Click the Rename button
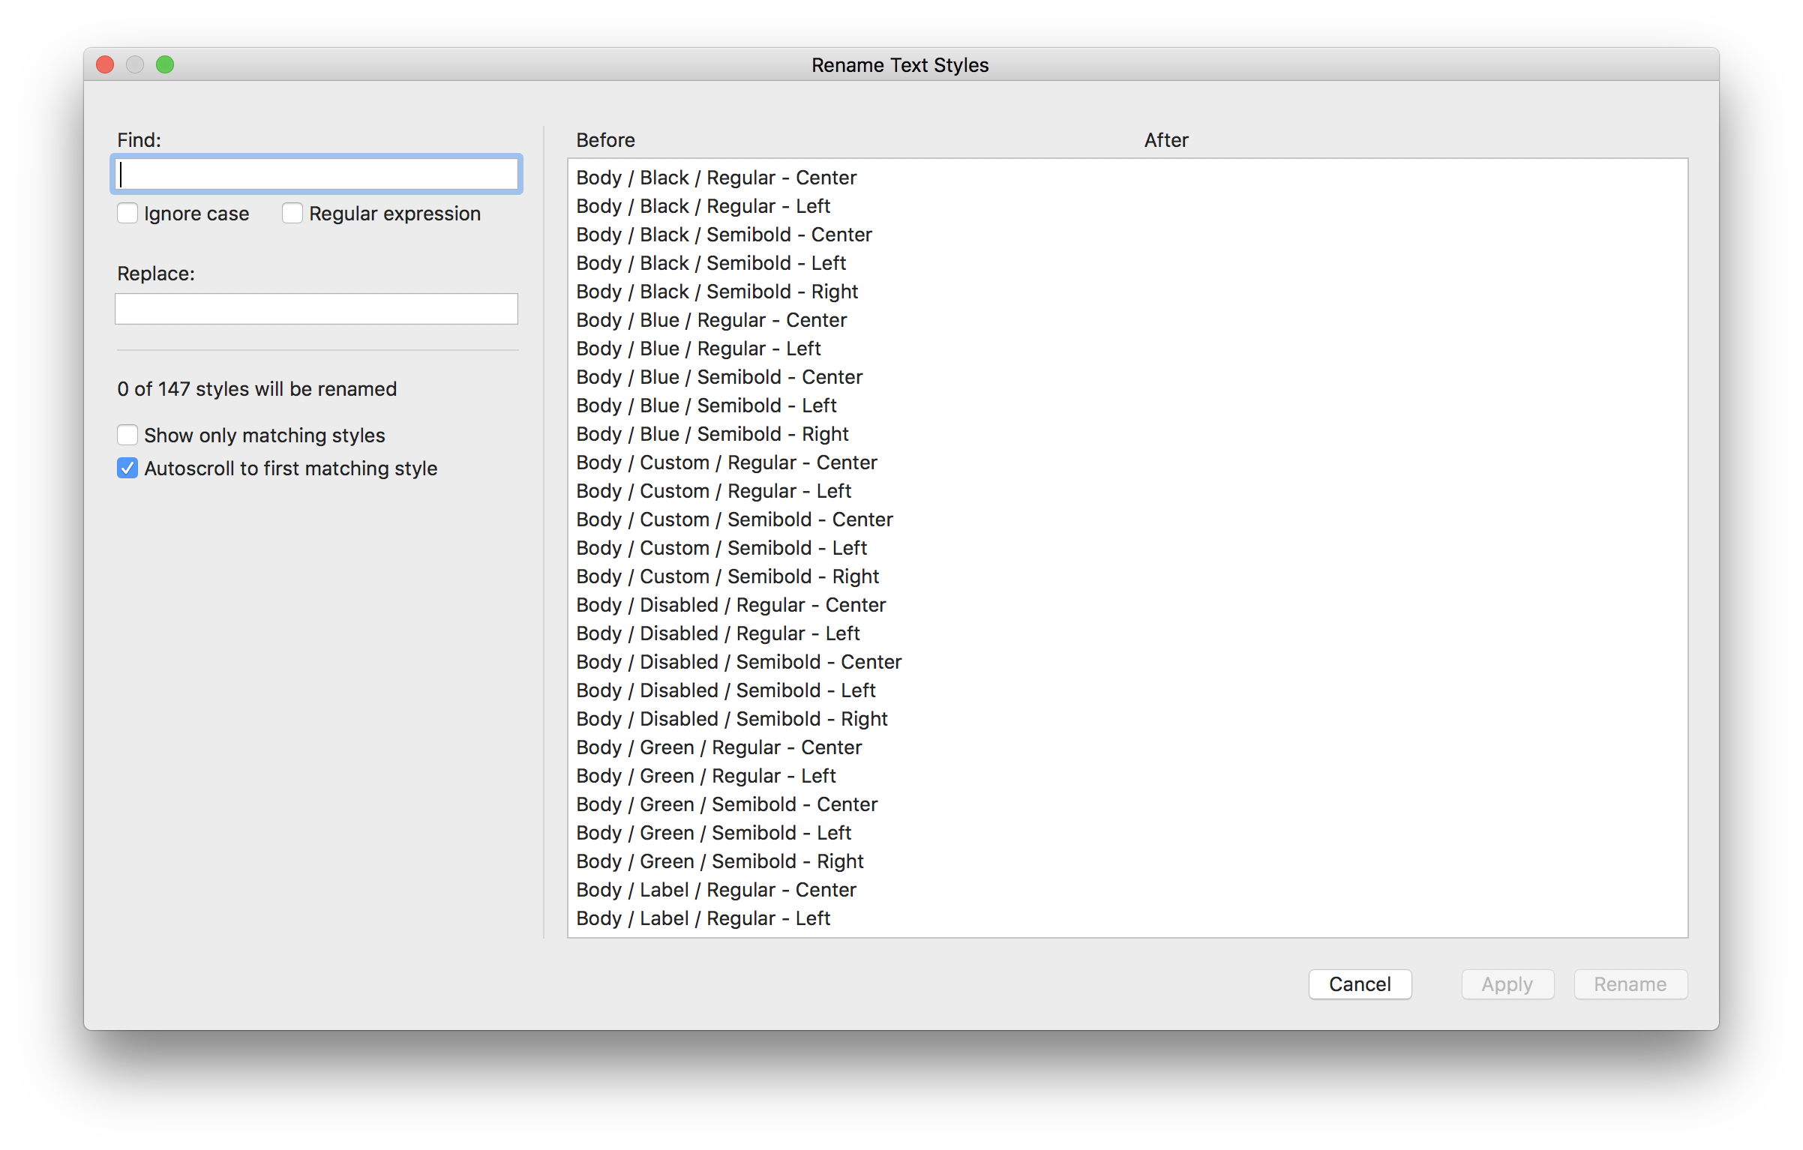The height and width of the screenshot is (1150, 1803). [x=1630, y=984]
